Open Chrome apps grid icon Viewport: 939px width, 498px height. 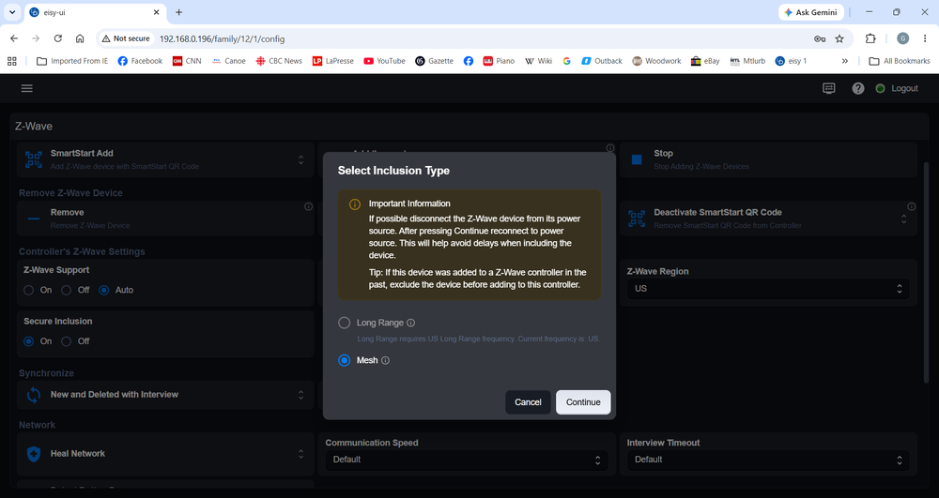point(12,61)
